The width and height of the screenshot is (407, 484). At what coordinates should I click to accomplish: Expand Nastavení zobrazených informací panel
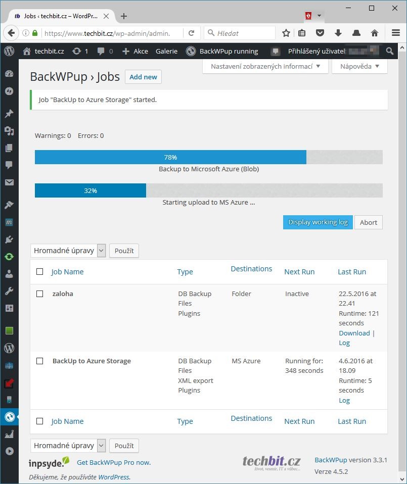[x=265, y=66]
